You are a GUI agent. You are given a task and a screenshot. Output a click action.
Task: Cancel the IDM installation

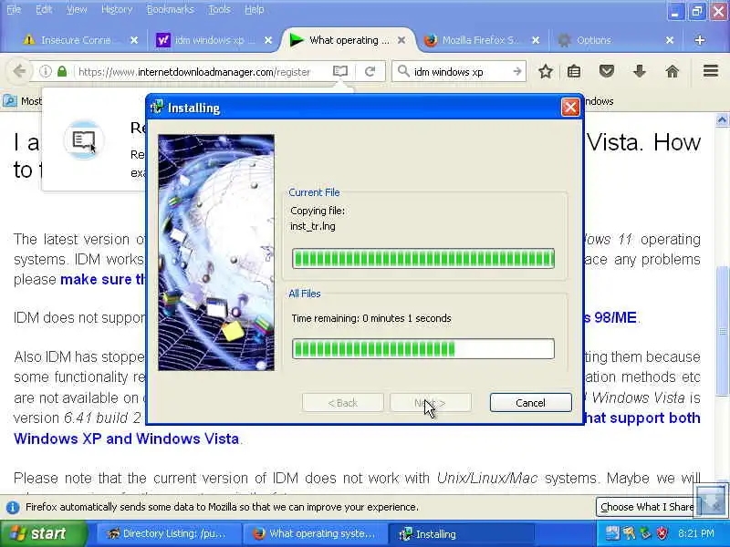click(530, 402)
